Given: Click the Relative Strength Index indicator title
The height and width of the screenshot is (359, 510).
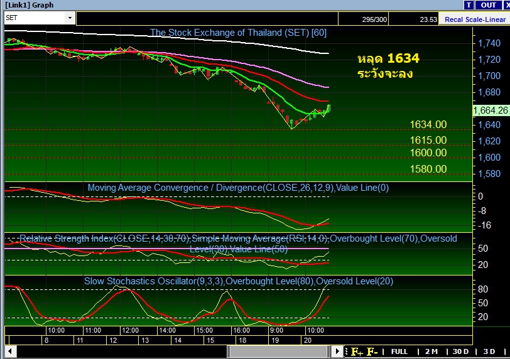Looking at the screenshot, I should point(238,244).
